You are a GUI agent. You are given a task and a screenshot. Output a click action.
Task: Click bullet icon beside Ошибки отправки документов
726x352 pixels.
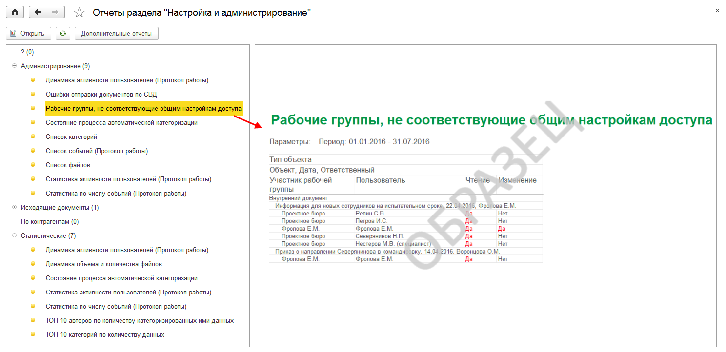tap(33, 94)
